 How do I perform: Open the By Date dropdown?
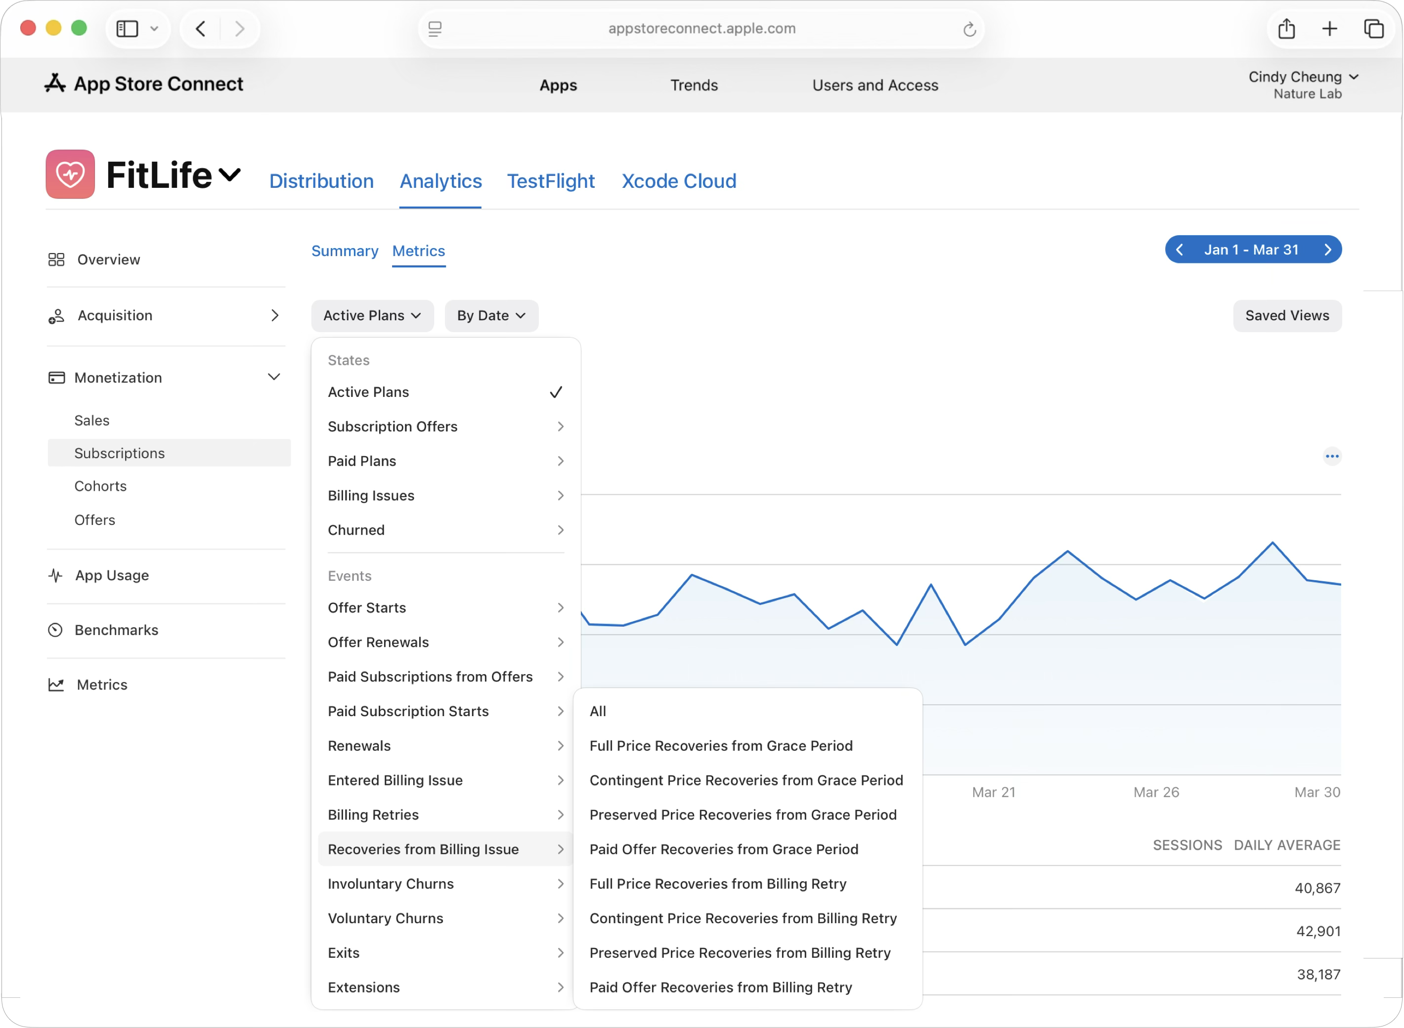(x=491, y=315)
